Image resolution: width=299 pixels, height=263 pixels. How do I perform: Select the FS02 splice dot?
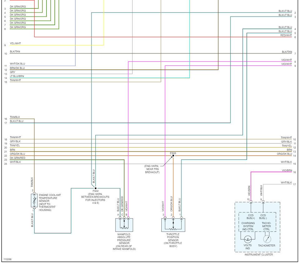pyautogui.click(x=96, y=188)
